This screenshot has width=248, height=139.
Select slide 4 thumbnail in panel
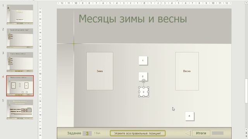[x=20, y=86]
